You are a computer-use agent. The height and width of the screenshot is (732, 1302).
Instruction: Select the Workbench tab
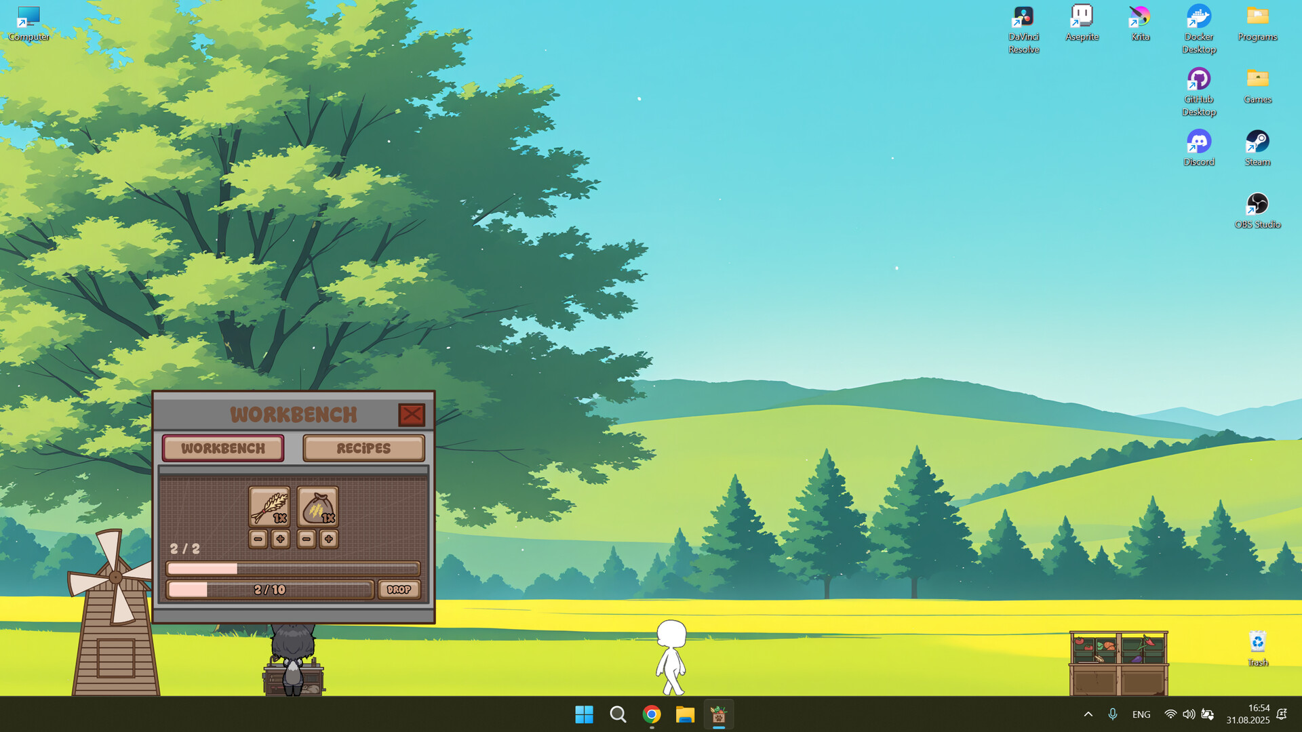click(x=223, y=448)
